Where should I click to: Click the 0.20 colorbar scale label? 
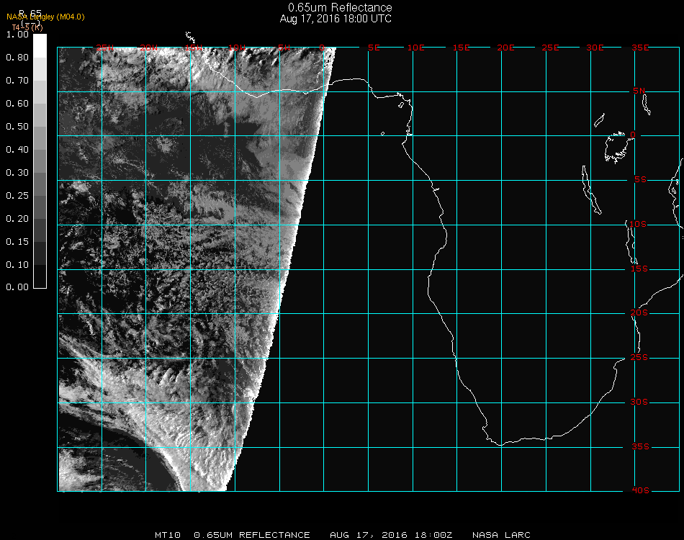17,219
